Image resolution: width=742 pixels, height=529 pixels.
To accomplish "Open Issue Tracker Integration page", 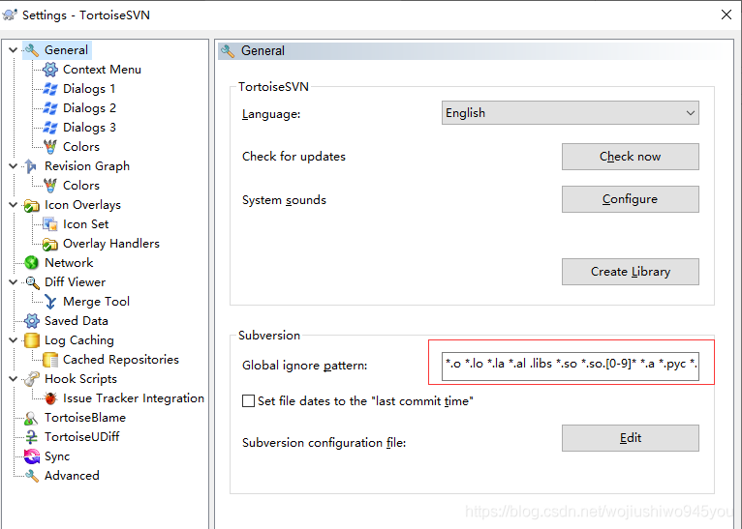I will [134, 398].
